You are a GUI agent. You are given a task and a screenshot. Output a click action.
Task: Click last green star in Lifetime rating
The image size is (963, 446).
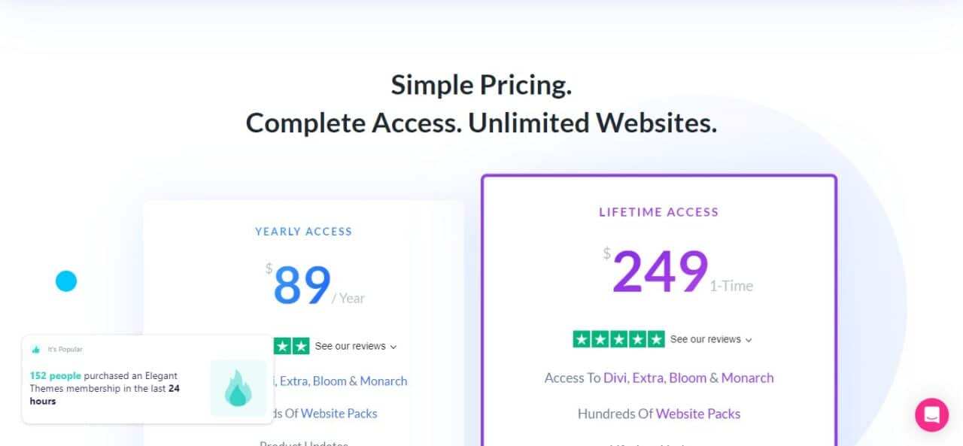656,339
